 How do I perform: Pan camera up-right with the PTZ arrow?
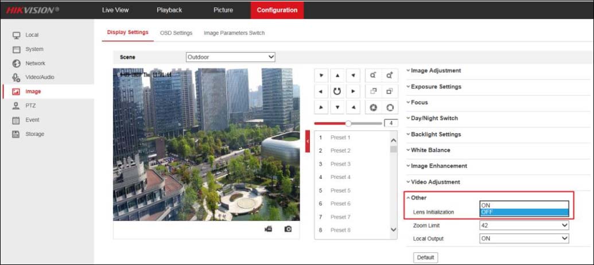[353, 75]
